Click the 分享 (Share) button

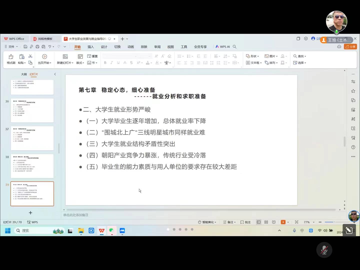tap(350, 46)
